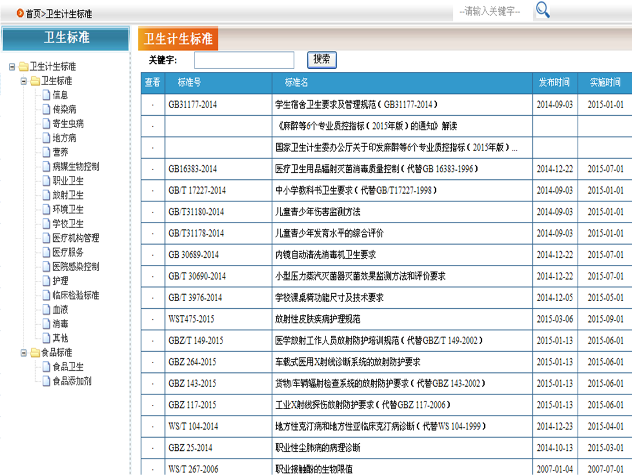Click the magnifier search icon at top right
This screenshot has height=475, width=632.
[542, 10]
